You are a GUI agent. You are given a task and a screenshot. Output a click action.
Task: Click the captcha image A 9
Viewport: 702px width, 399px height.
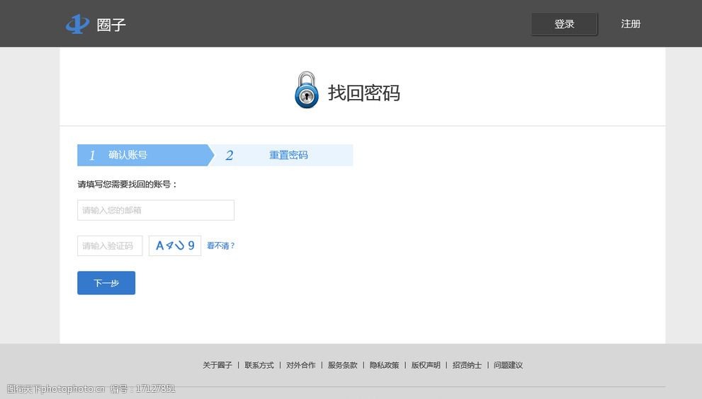174,245
